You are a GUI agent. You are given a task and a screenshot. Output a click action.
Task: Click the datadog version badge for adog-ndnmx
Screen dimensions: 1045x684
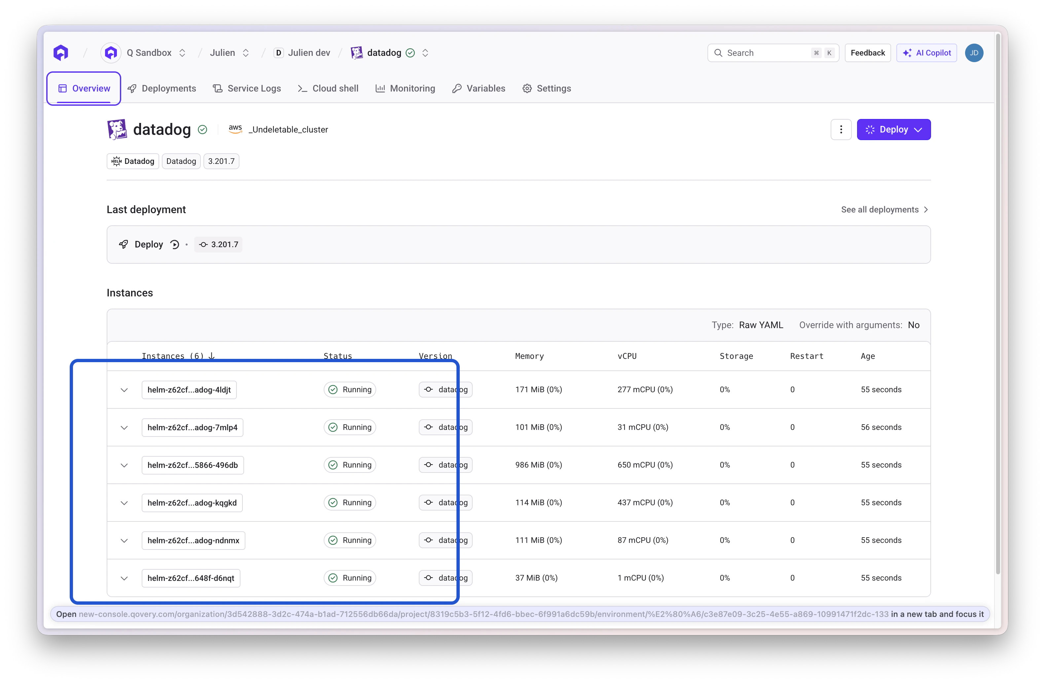coord(446,541)
